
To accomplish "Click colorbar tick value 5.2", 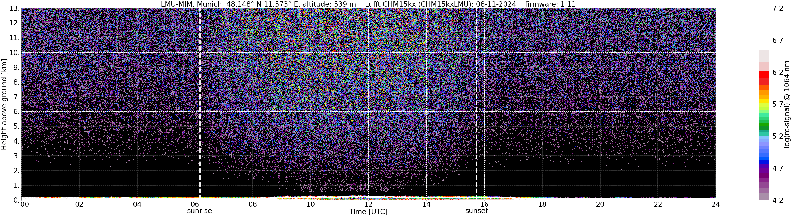I will click(x=778, y=136).
